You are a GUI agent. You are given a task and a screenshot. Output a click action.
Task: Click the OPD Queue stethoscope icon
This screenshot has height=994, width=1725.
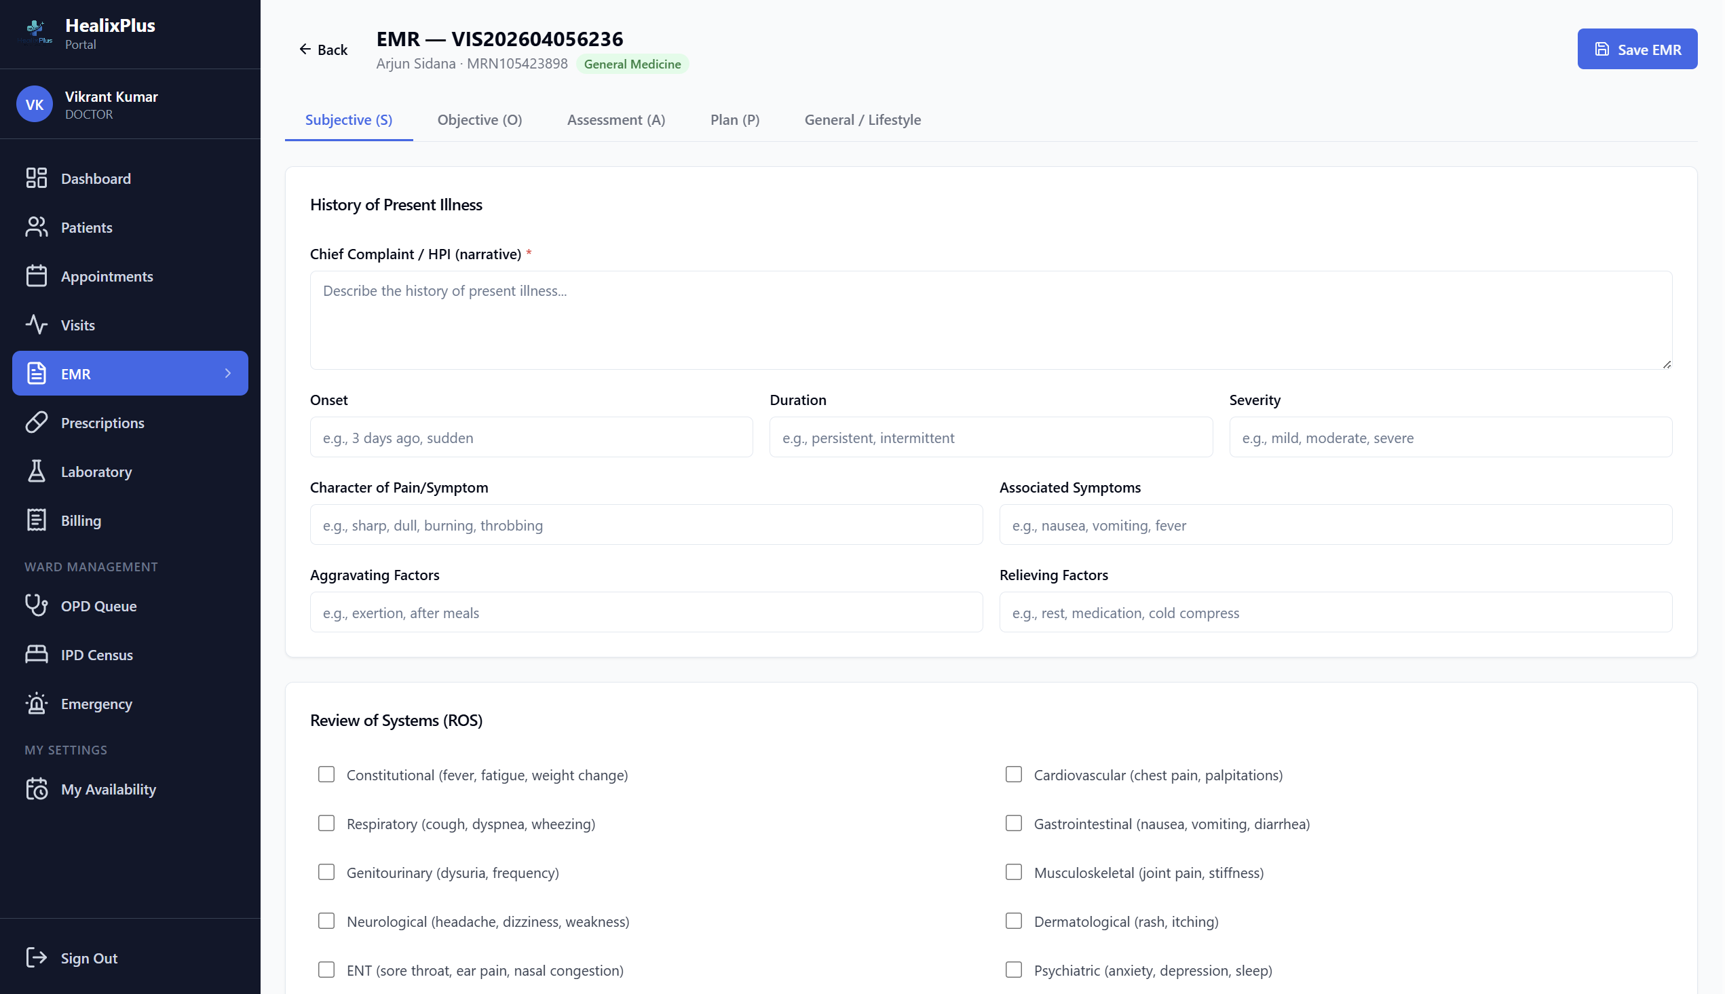pyautogui.click(x=36, y=605)
